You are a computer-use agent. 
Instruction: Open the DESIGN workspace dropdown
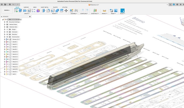[7, 10]
